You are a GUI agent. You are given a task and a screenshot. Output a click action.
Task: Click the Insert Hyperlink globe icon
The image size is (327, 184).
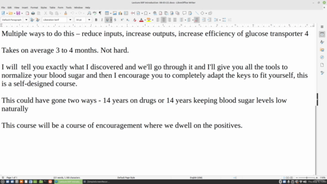tap(155, 13)
